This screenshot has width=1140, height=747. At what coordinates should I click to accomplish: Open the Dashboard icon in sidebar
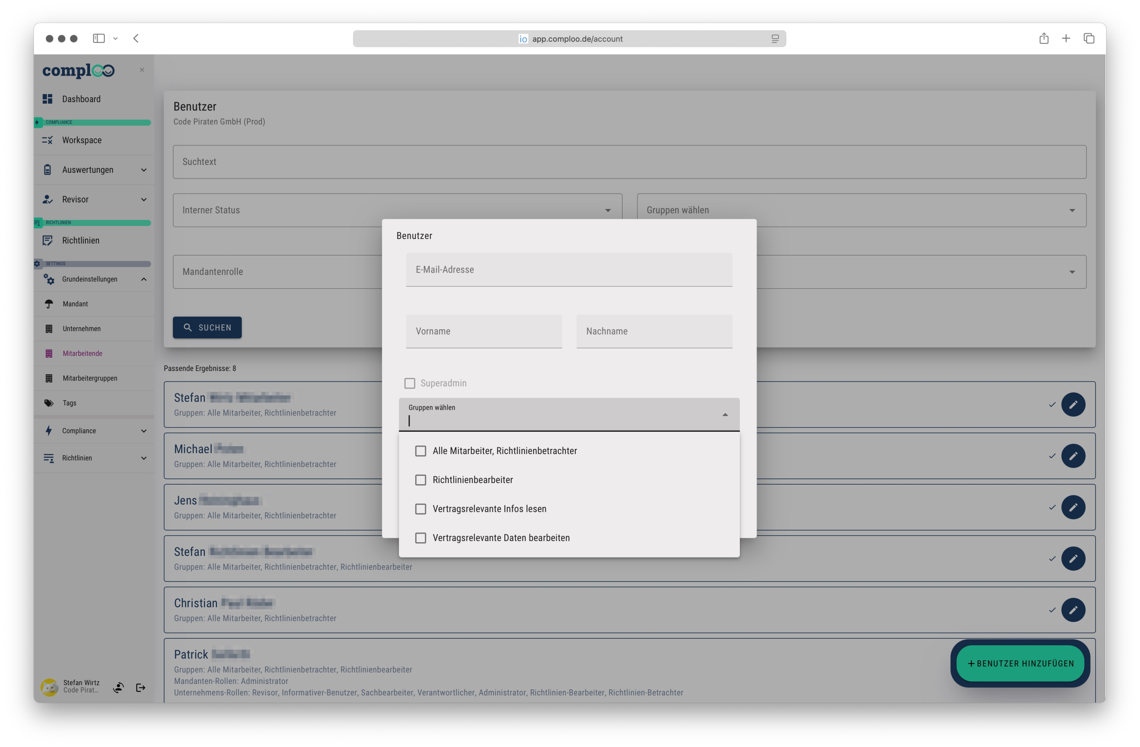47,99
